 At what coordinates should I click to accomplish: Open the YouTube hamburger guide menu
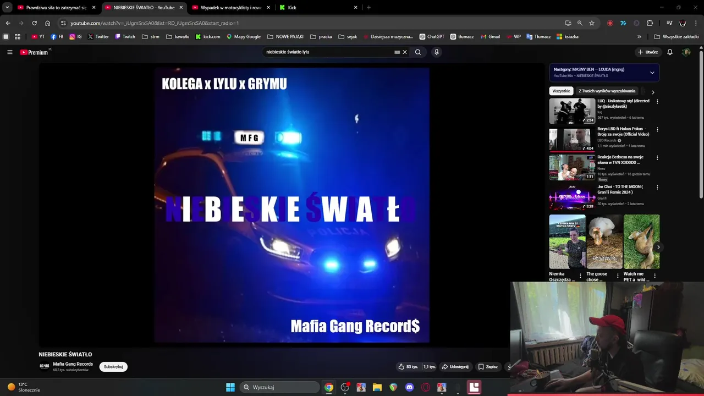10,52
